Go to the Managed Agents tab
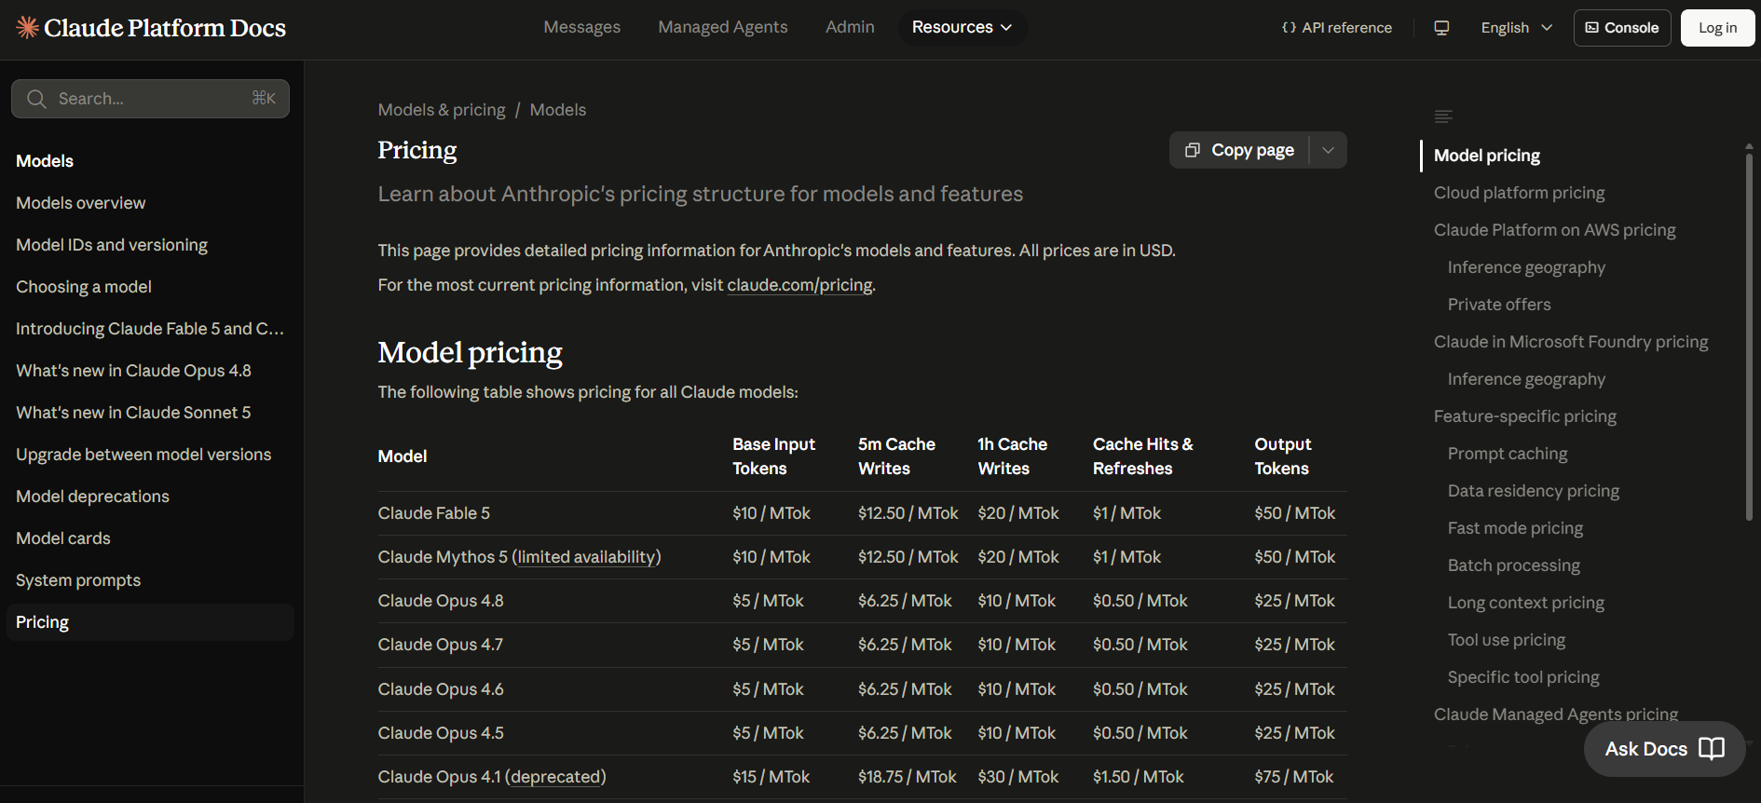This screenshot has height=803, width=1761. click(x=723, y=27)
